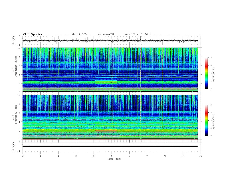Image resolution: width=226 pixels, height=175 pixels.
Task: Click time axis tick label '10'
Action: (201, 156)
